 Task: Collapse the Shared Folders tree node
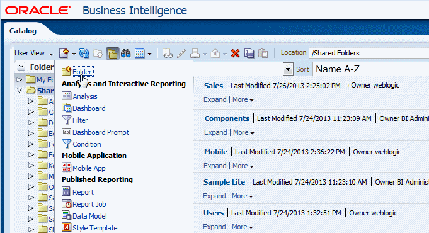(x=19, y=90)
